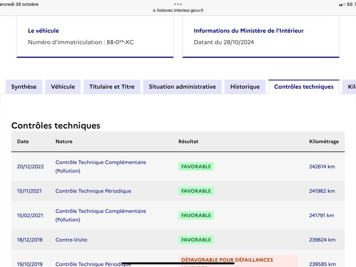Click the date 15/02/2021
The image size is (356, 267).
point(30,215)
